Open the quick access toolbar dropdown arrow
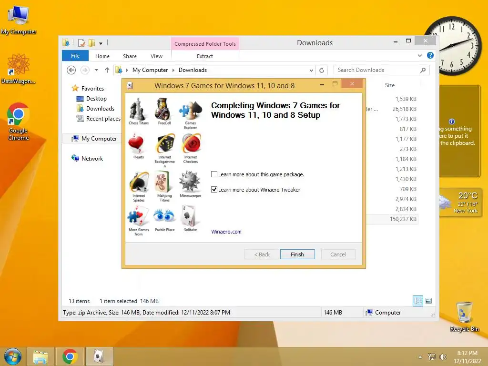Image resolution: width=488 pixels, height=366 pixels. [101, 43]
